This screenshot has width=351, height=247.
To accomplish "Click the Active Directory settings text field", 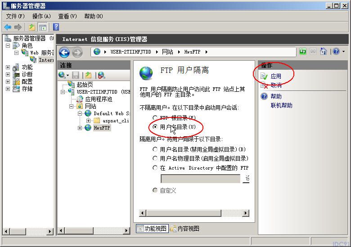I will coord(200,179).
